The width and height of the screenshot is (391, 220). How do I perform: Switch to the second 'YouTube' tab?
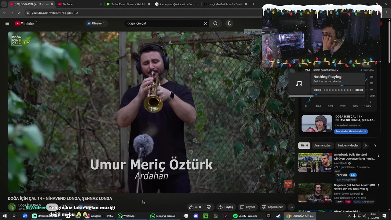pos(79,4)
